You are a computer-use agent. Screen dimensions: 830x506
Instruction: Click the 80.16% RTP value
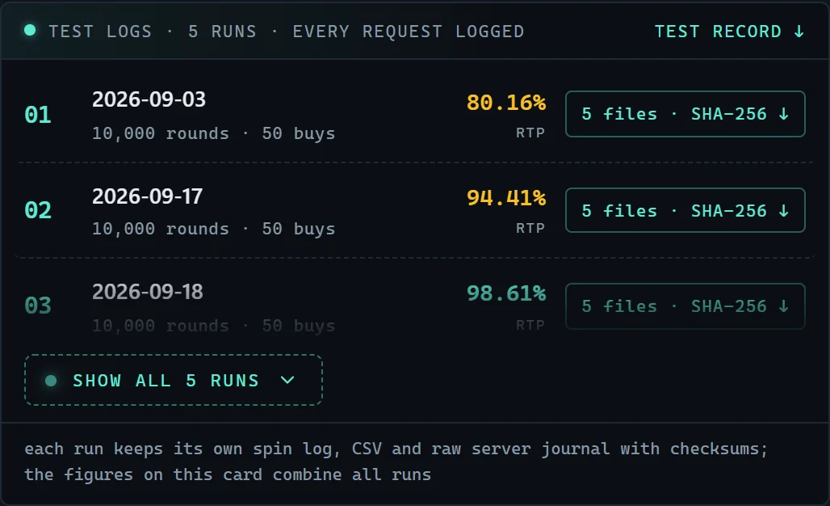[506, 103]
